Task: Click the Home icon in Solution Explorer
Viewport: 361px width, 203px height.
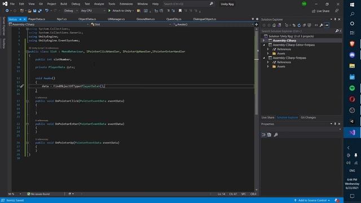Action: pos(274,25)
